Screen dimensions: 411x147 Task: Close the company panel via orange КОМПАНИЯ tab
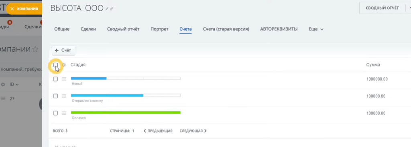[24, 9]
